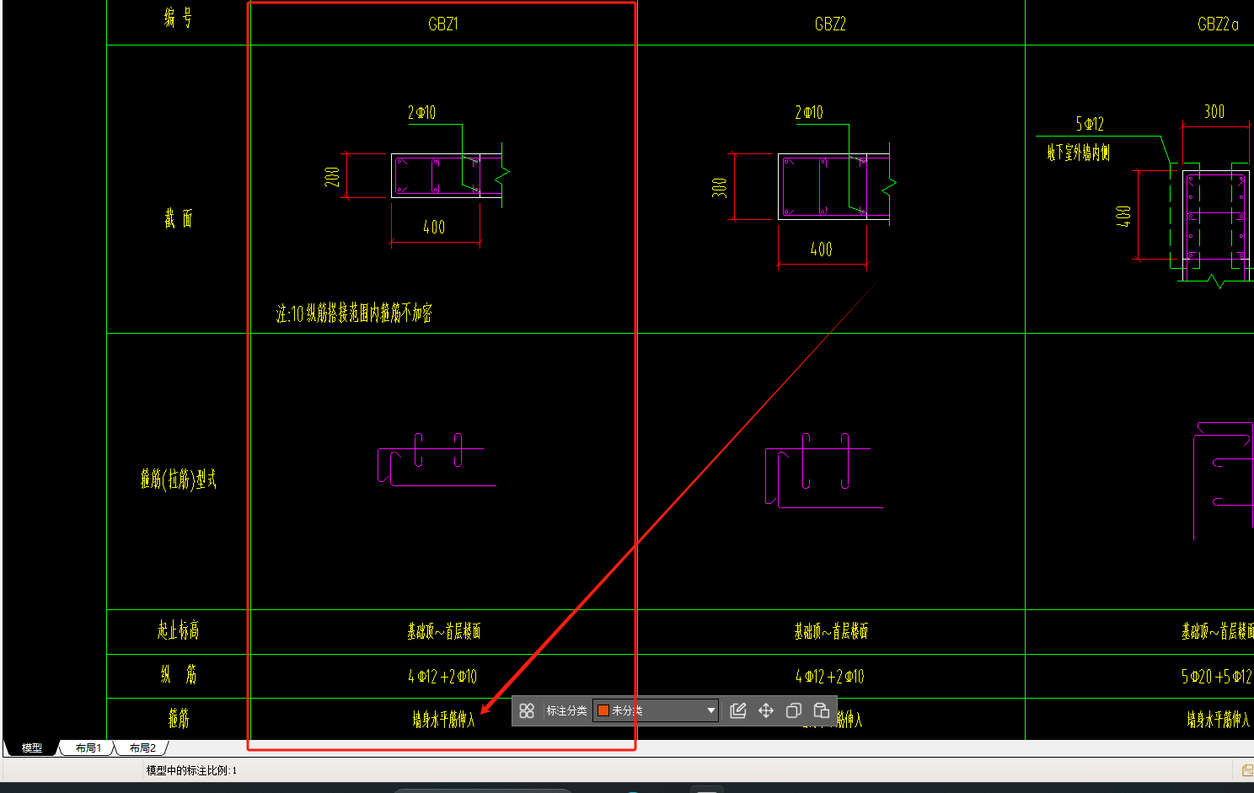Select the 400 width dimension under GBZ2
Image resolution: width=1254 pixels, height=793 pixels.
click(x=822, y=249)
